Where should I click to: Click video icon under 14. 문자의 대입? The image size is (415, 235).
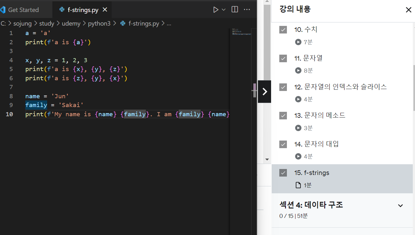click(298, 156)
